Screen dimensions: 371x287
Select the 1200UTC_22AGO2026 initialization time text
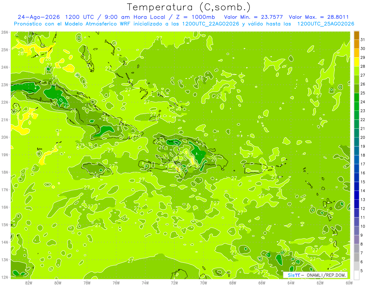click(x=211, y=24)
